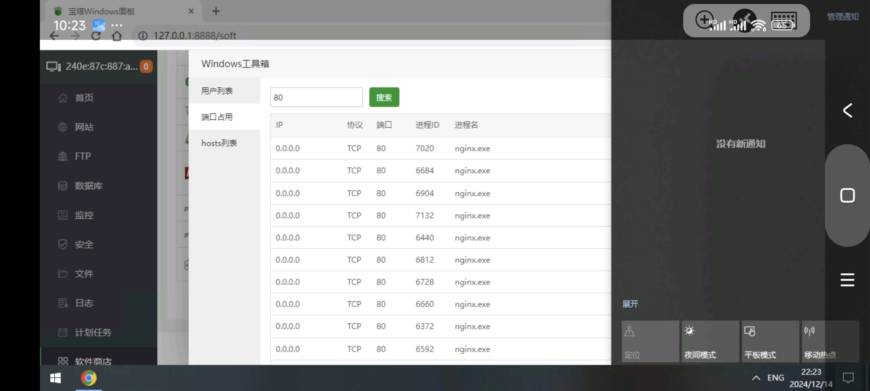
Task: Switch to 用户列表 tab
Action: tap(224, 91)
